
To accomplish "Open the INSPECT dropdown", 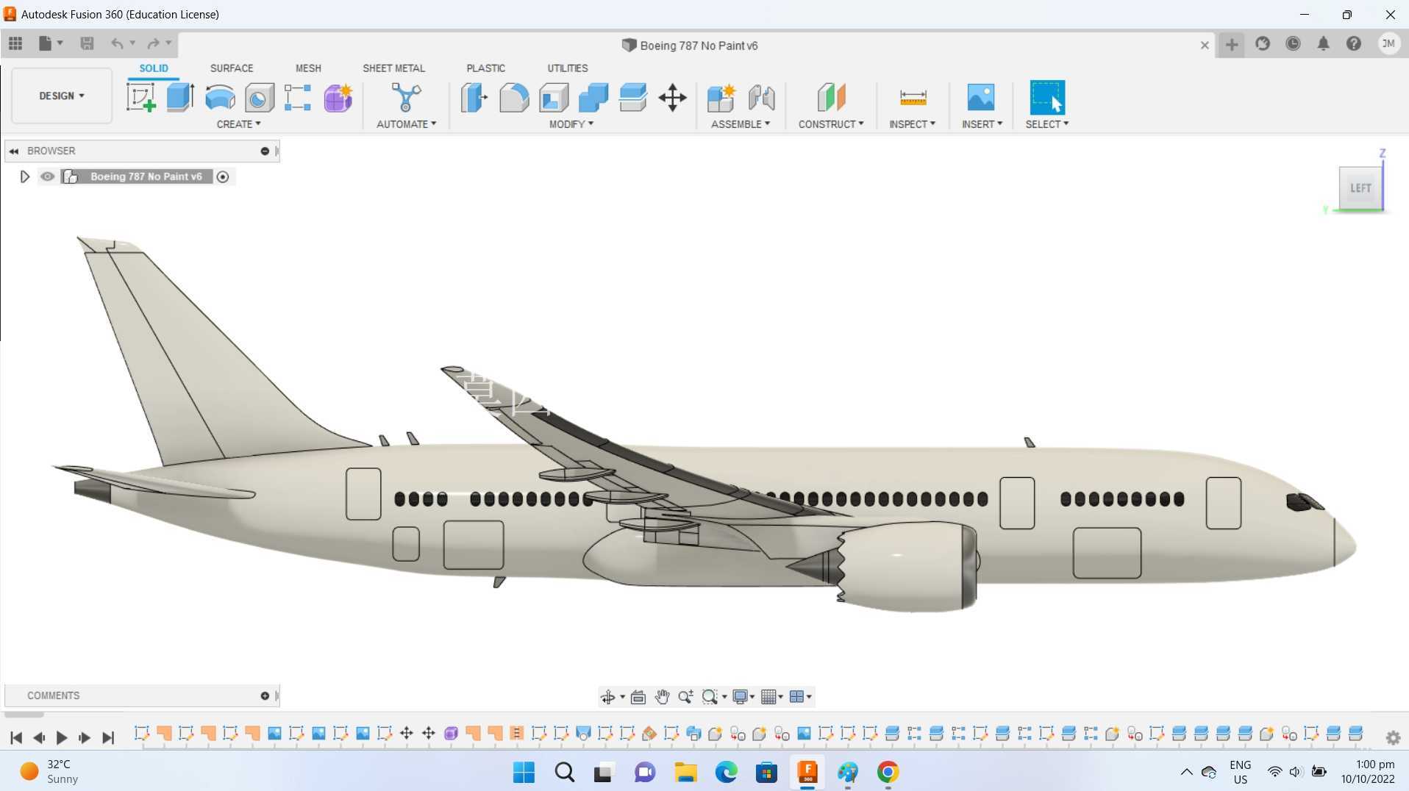I will point(912,124).
